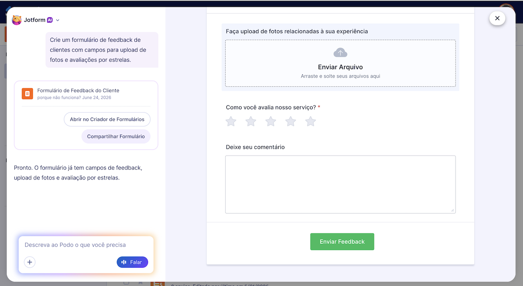Expand the Jotform AI dropdown chevron

tap(58, 20)
